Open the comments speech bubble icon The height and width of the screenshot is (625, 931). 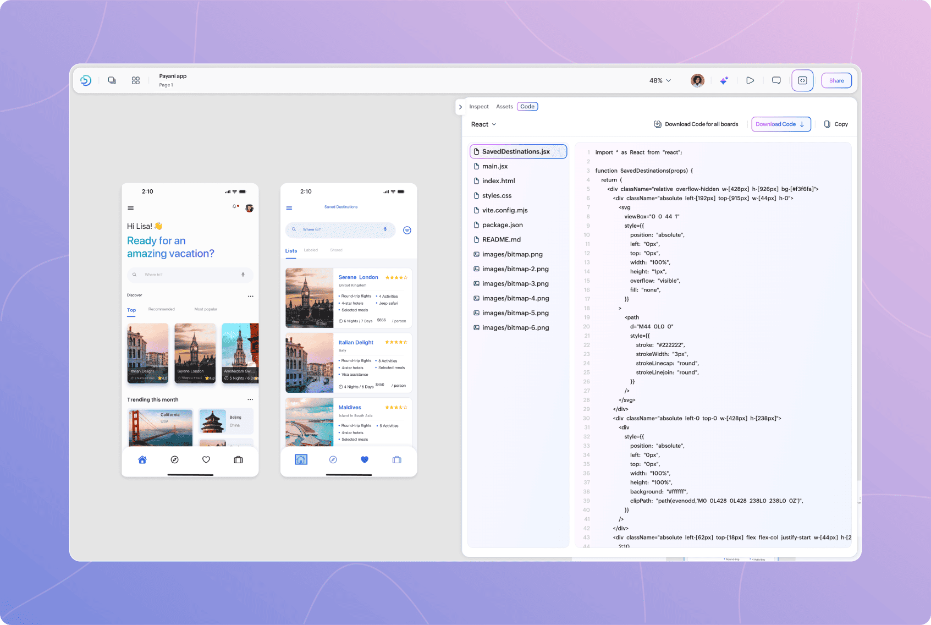coord(776,80)
